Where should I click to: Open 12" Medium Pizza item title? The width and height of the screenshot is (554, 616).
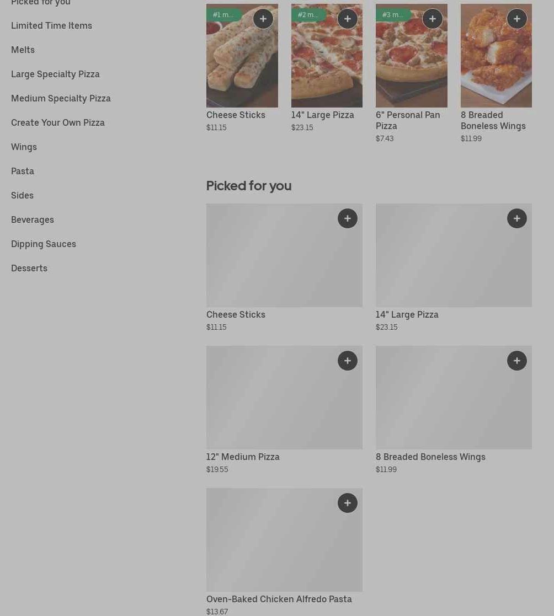click(x=243, y=457)
